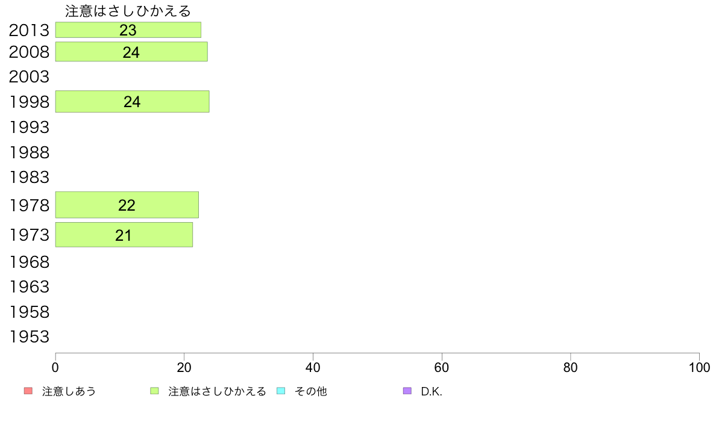
Task: Click the 注意はさしひかえる chart title
Action: tap(128, 11)
